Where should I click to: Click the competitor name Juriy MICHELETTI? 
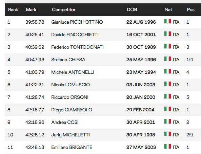pyautogui.click(x=71, y=135)
